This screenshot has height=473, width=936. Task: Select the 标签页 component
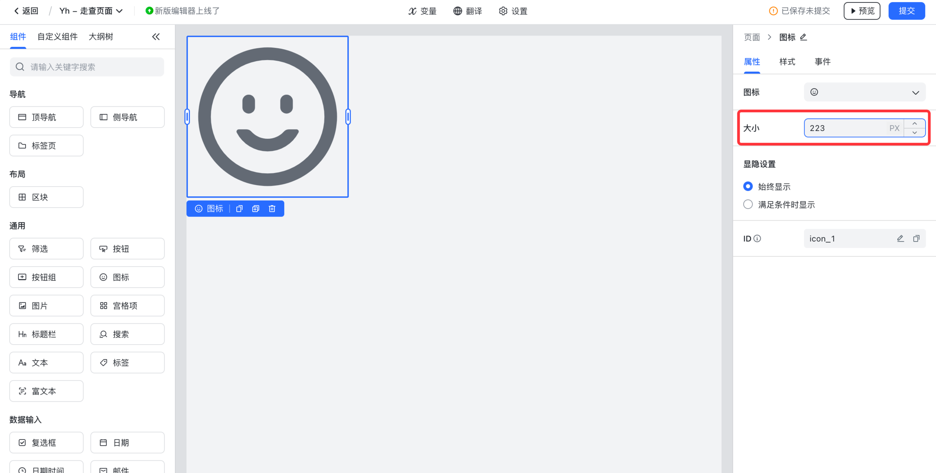click(46, 145)
